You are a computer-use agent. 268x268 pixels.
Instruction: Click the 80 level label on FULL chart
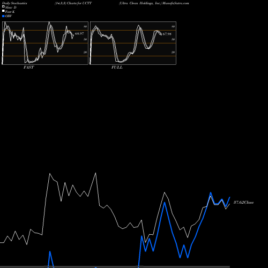(x=173, y=26)
